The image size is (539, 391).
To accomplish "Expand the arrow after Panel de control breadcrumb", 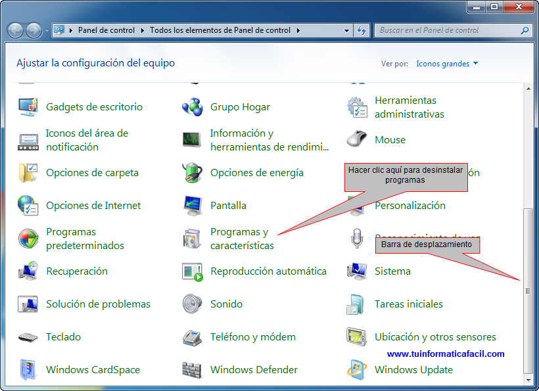I will (x=143, y=30).
